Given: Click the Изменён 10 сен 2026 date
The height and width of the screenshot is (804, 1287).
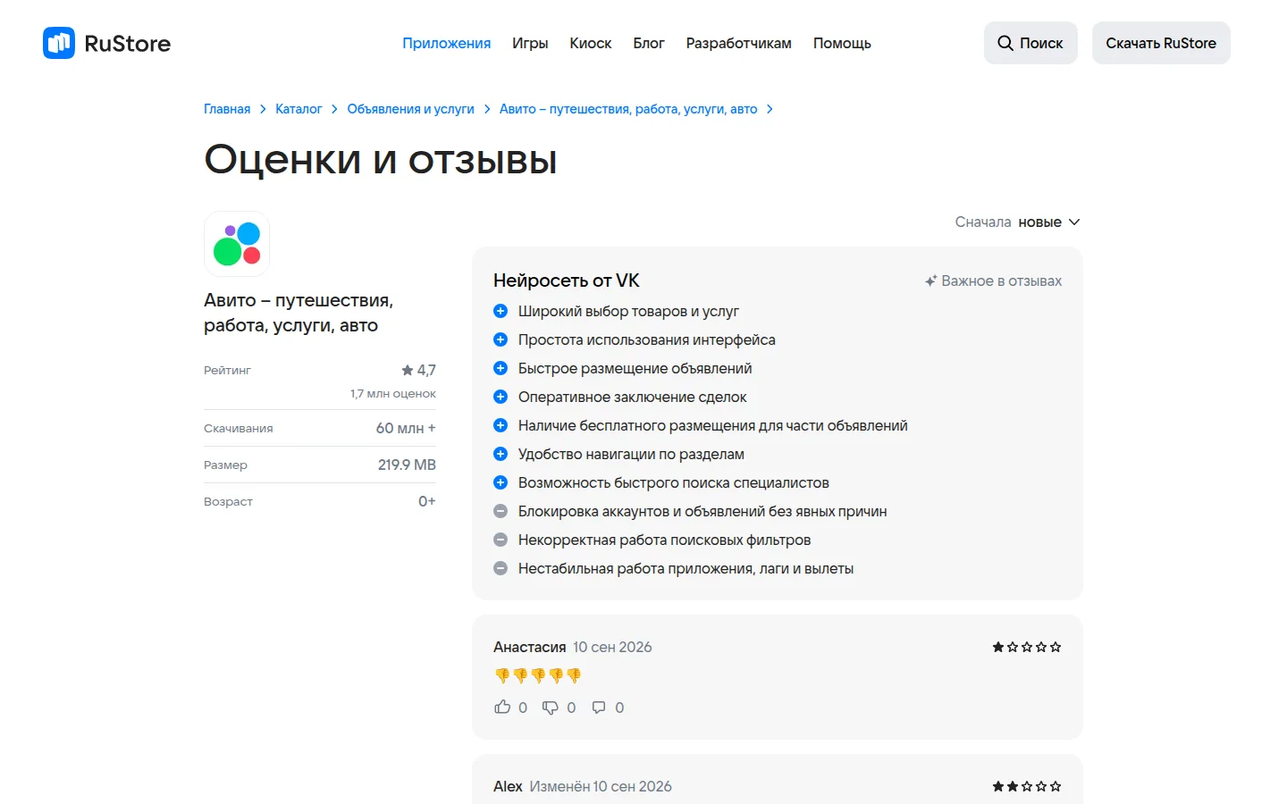Looking at the screenshot, I should tap(601, 786).
